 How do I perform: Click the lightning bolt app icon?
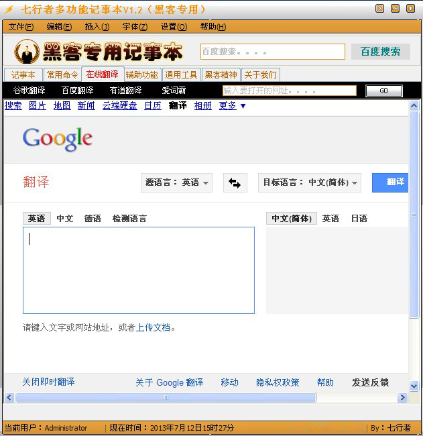pos(9,9)
